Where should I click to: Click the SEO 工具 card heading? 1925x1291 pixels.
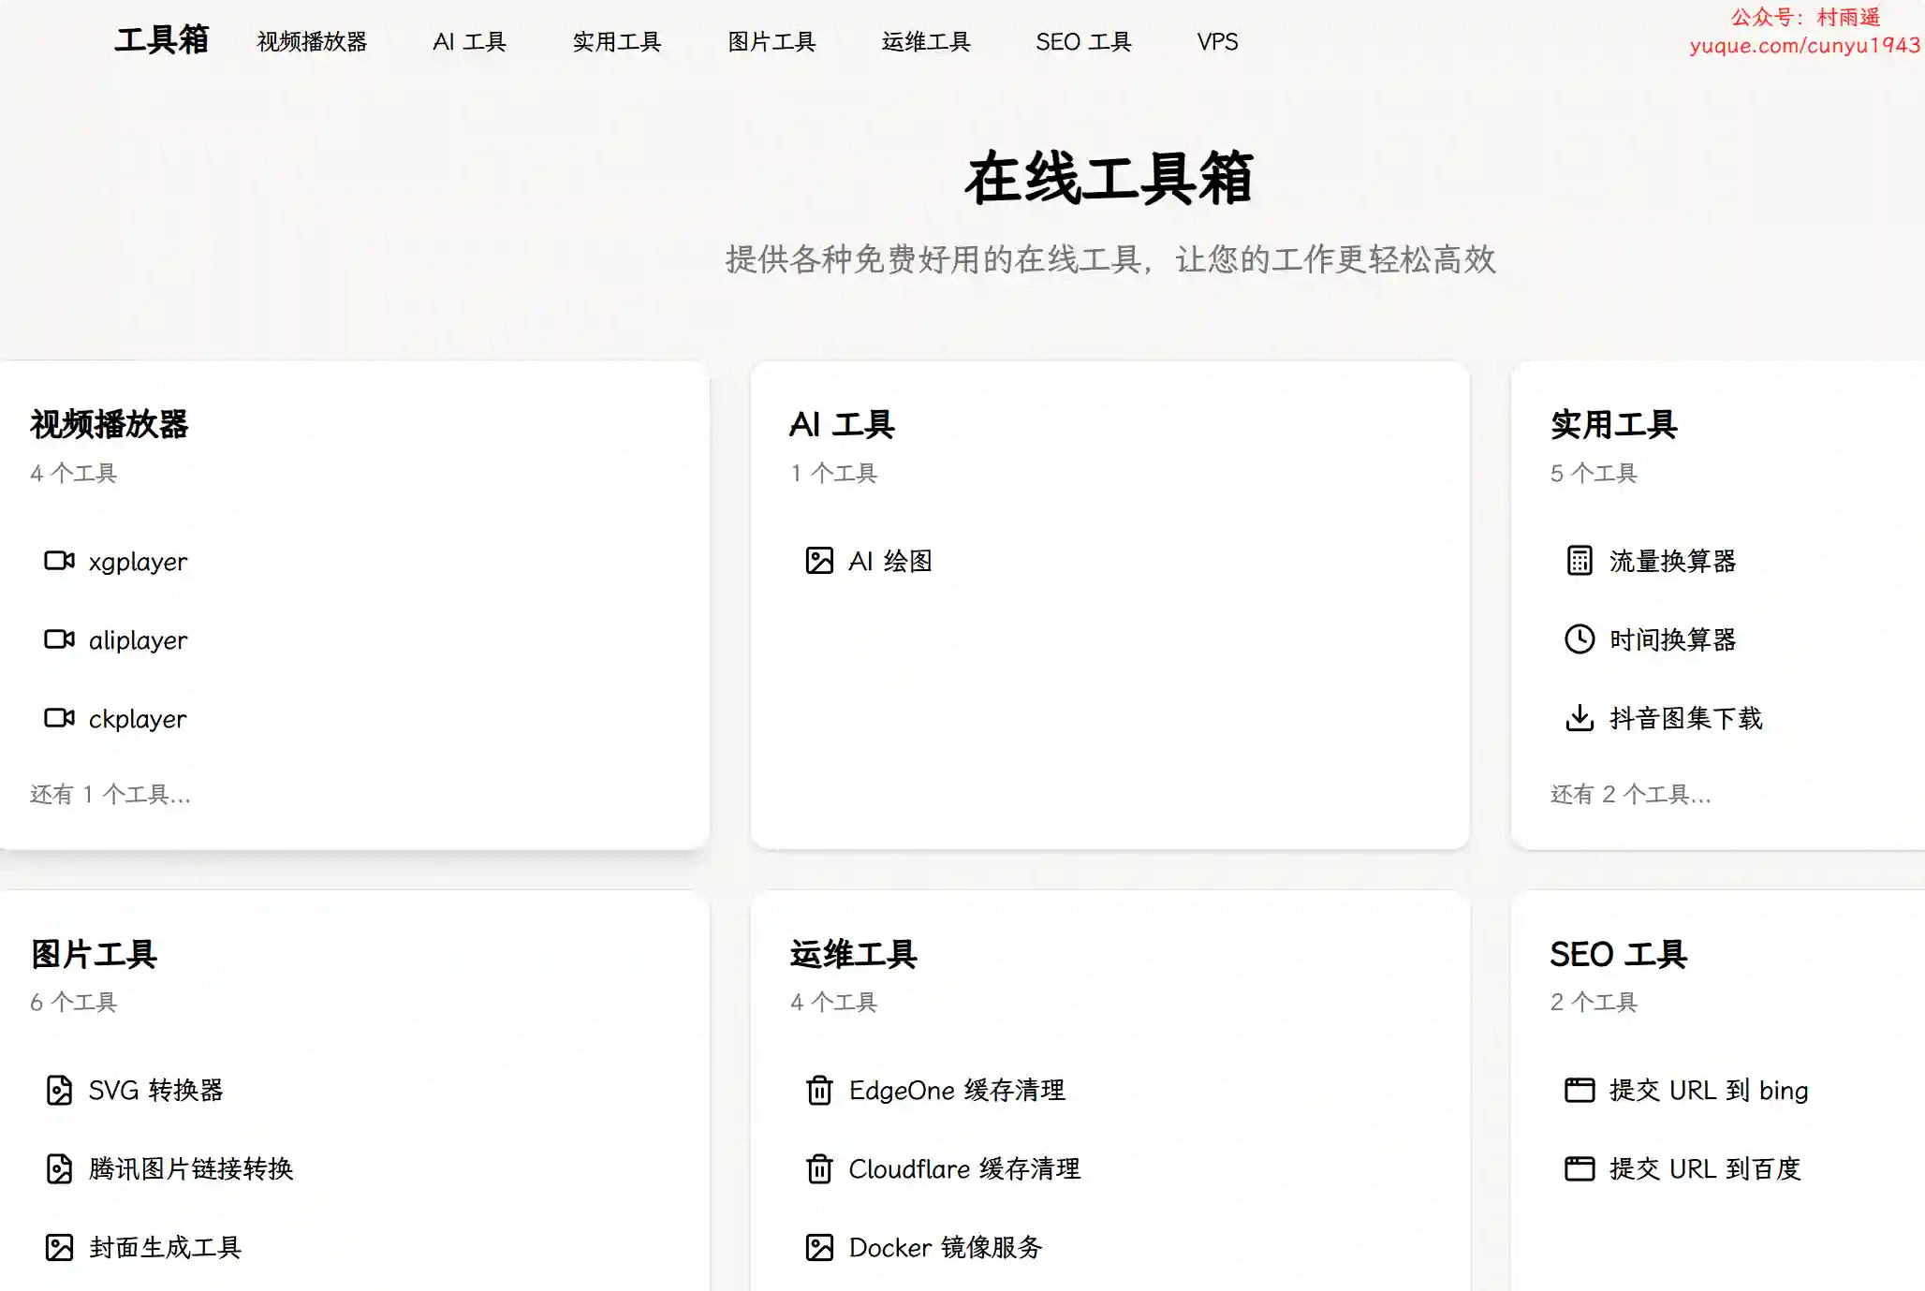coord(1618,954)
